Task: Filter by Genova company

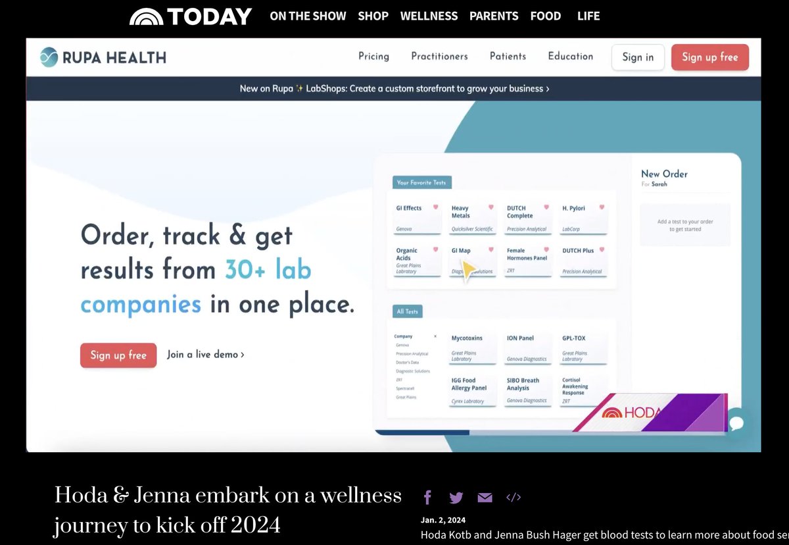Action: click(402, 345)
